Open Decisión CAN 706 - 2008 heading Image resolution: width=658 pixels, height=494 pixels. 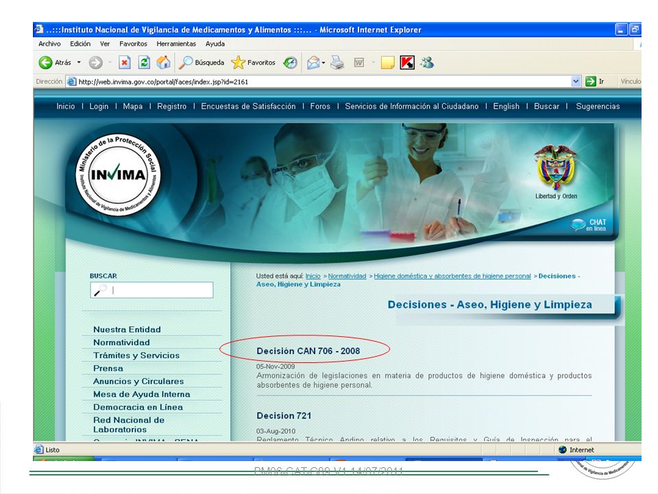coord(308,351)
